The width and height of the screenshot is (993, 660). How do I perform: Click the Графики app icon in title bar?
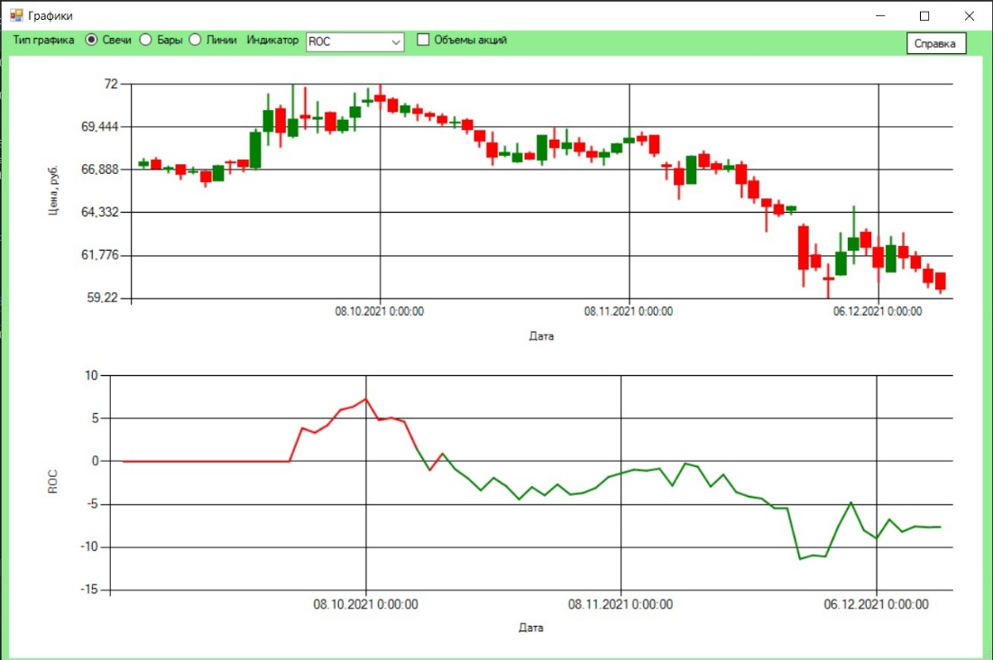pyautogui.click(x=16, y=15)
